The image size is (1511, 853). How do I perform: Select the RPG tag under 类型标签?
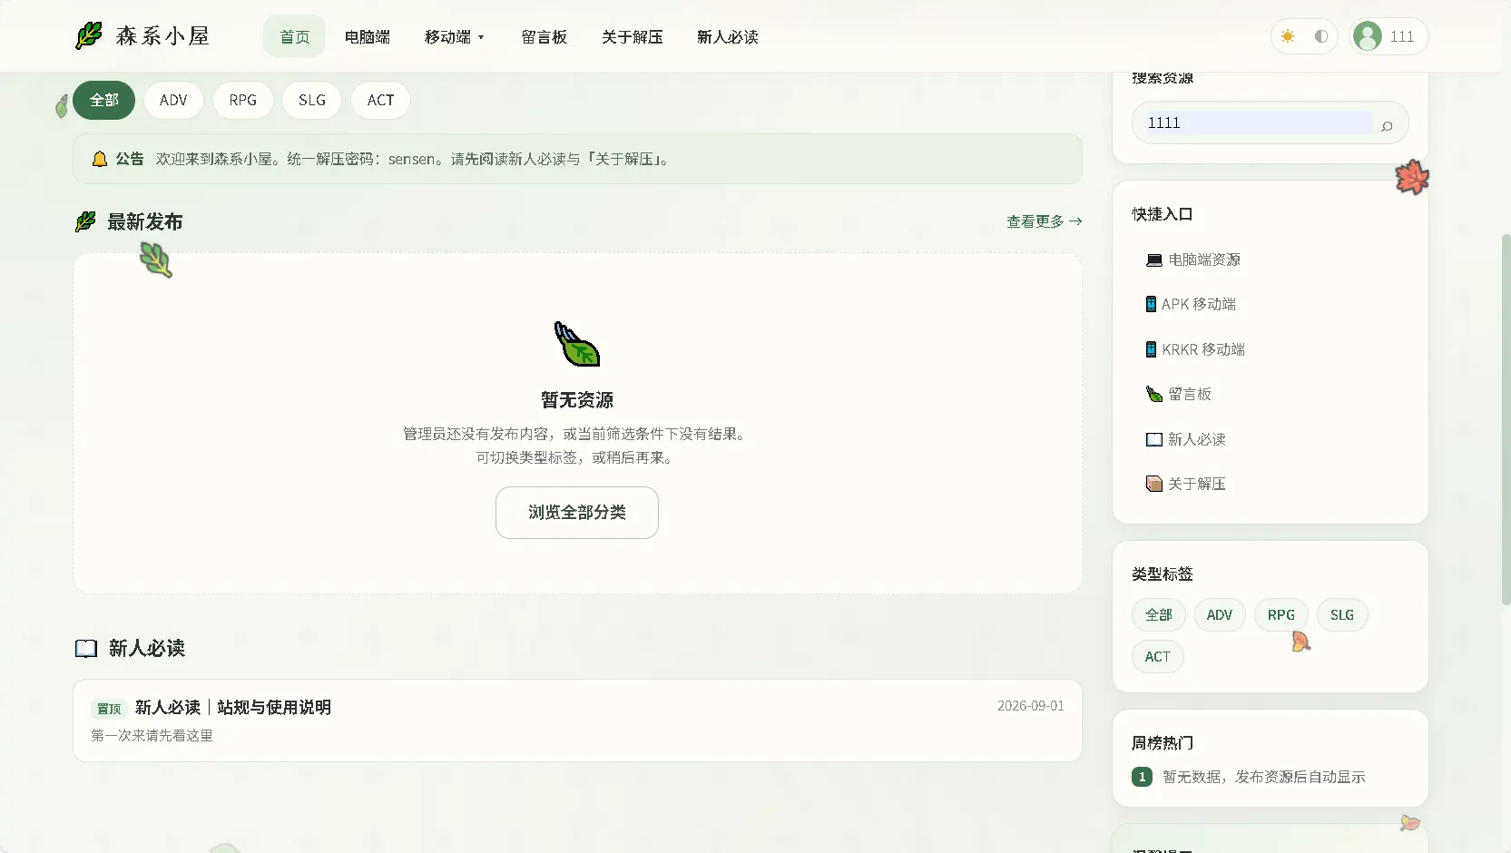[x=1281, y=615]
